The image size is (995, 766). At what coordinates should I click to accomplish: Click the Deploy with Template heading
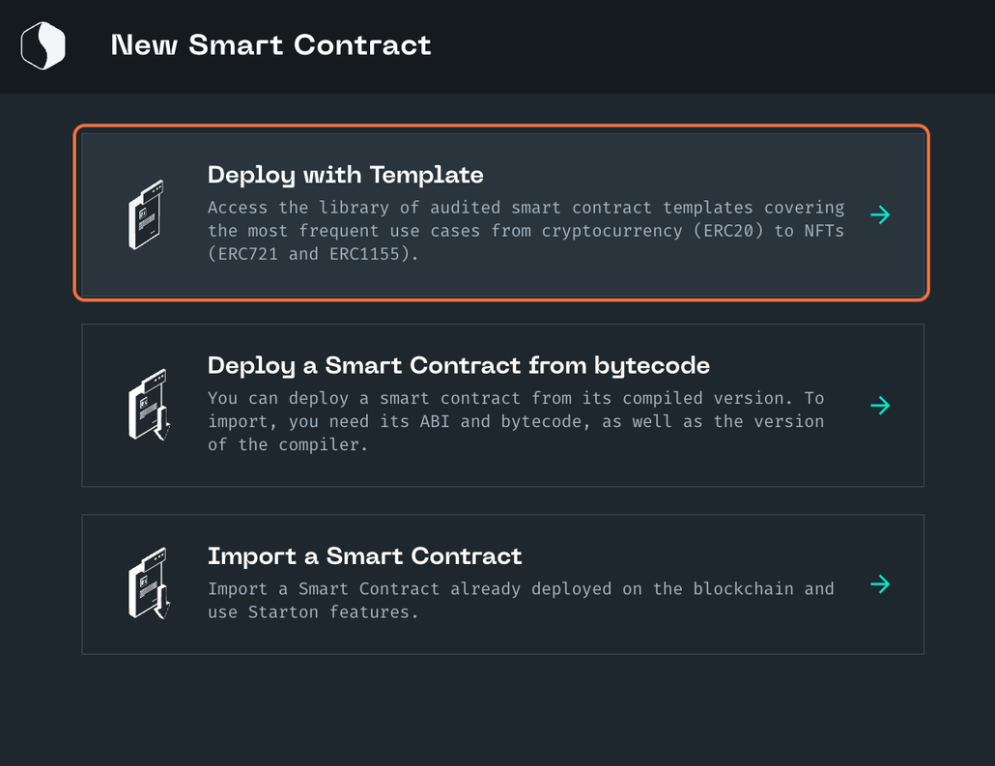(346, 176)
